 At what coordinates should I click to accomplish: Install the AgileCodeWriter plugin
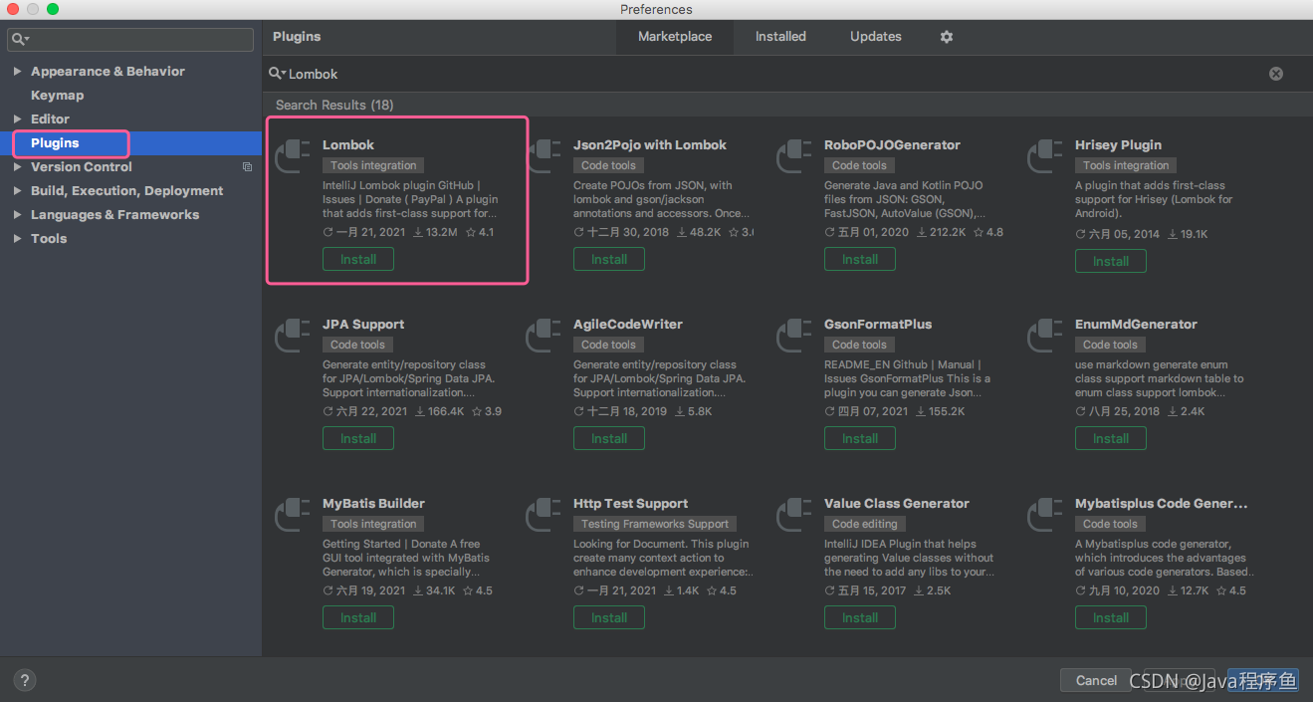609,439
